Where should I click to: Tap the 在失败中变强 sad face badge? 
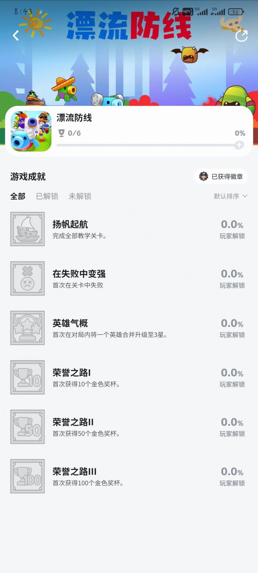point(28,278)
